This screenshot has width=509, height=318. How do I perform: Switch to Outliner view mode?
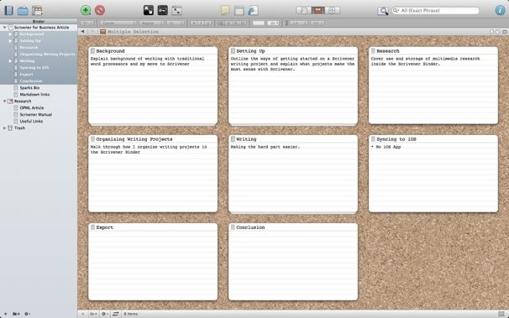[x=333, y=10]
